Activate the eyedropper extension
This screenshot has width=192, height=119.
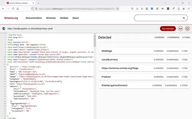pos(173,9)
